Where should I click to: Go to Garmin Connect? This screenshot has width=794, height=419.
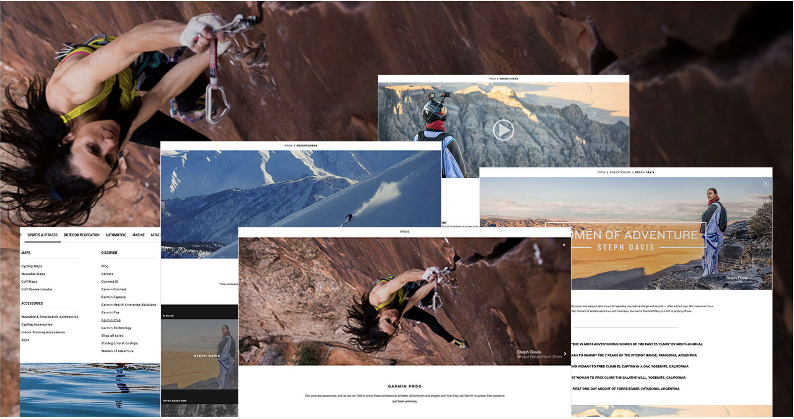(114, 289)
